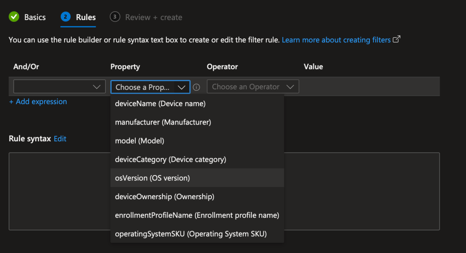Switch to the Basics tab
This screenshot has width=466, height=253.
[x=35, y=17]
